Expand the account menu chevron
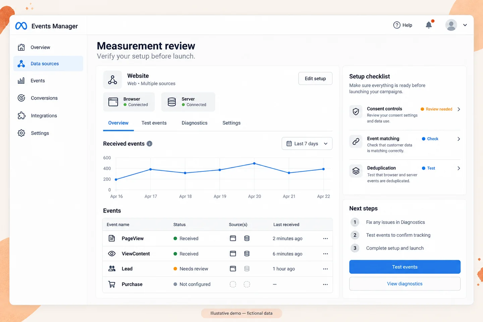The width and height of the screenshot is (483, 322). pyautogui.click(x=465, y=25)
